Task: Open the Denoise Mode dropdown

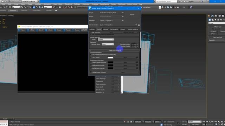Action: (108, 44)
